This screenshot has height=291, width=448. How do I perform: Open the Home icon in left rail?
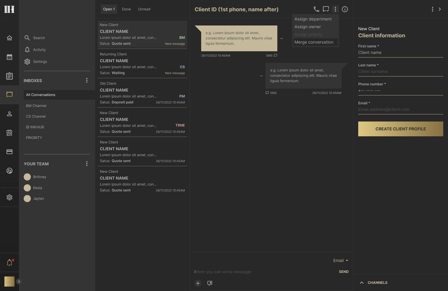pos(9,38)
